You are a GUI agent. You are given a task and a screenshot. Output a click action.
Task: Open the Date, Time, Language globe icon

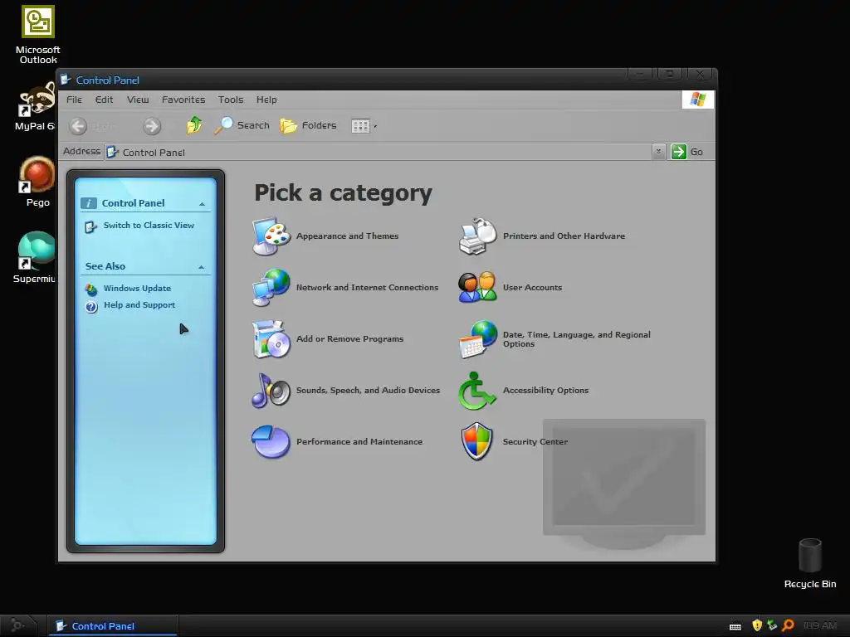(477, 339)
